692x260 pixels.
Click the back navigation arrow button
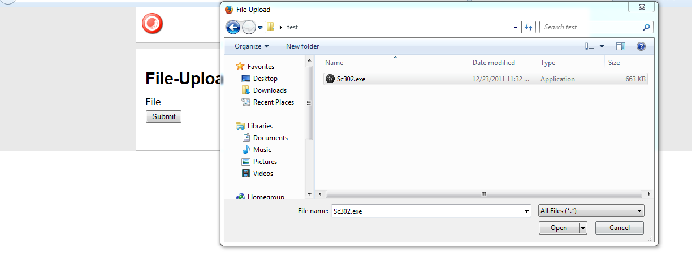[232, 27]
